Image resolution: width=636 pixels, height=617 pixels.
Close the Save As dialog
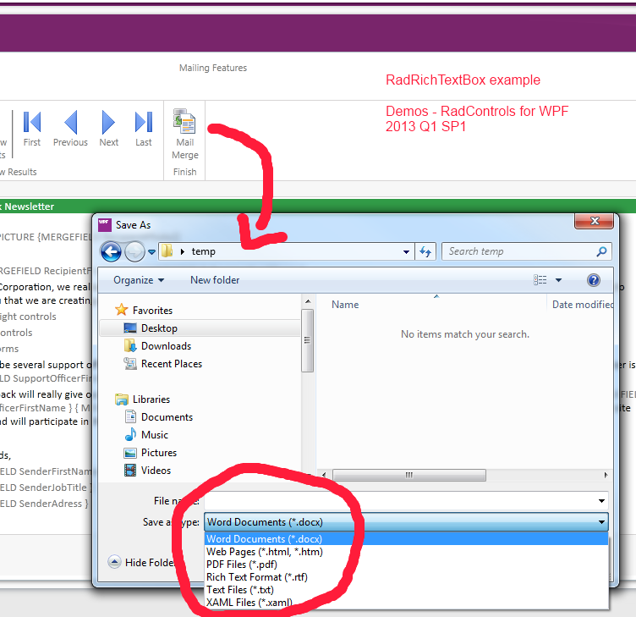(x=595, y=221)
